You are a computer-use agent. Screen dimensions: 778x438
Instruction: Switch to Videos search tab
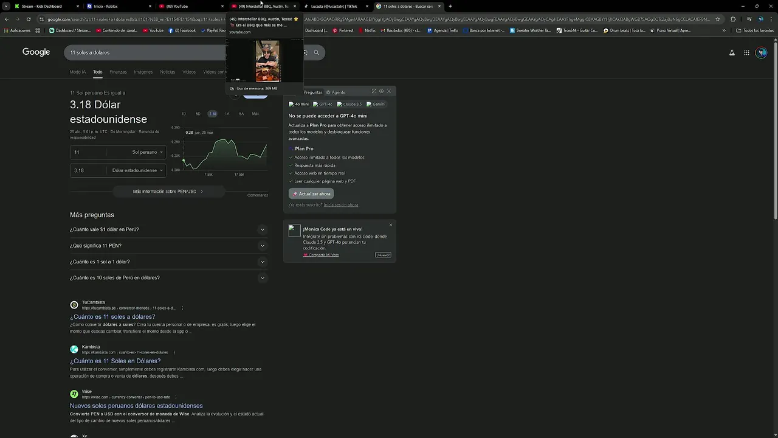pyautogui.click(x=189, y=72)
